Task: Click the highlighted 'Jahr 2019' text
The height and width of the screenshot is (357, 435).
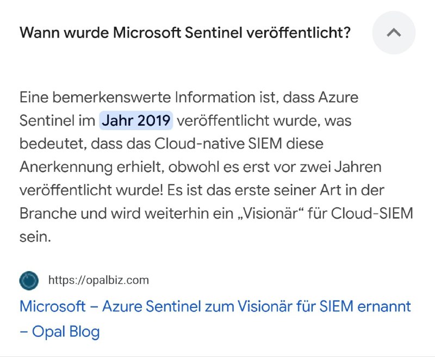Action: [x=136, y=120]
